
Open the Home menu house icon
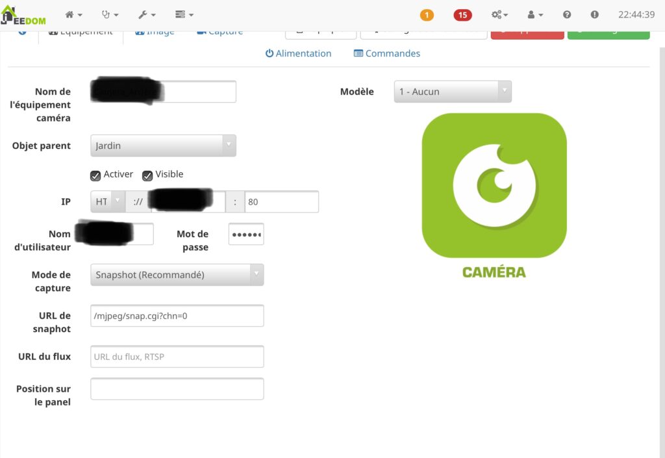tap(73, 14)
